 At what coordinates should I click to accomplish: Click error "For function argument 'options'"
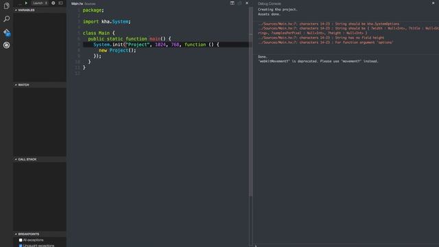[x=364, y=43]
